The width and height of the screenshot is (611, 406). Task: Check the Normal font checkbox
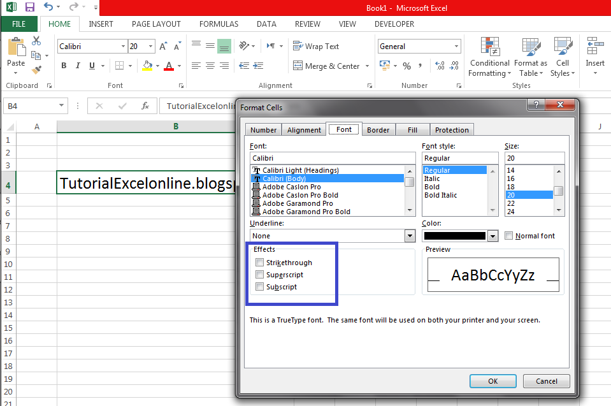pos(508,235)
